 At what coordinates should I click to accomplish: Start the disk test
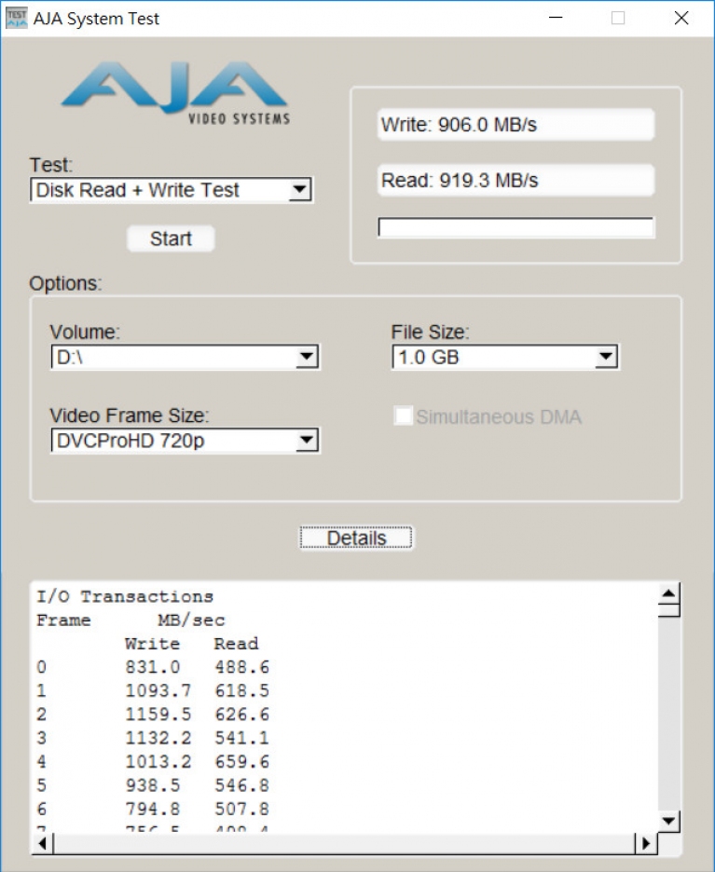point(171,238)
